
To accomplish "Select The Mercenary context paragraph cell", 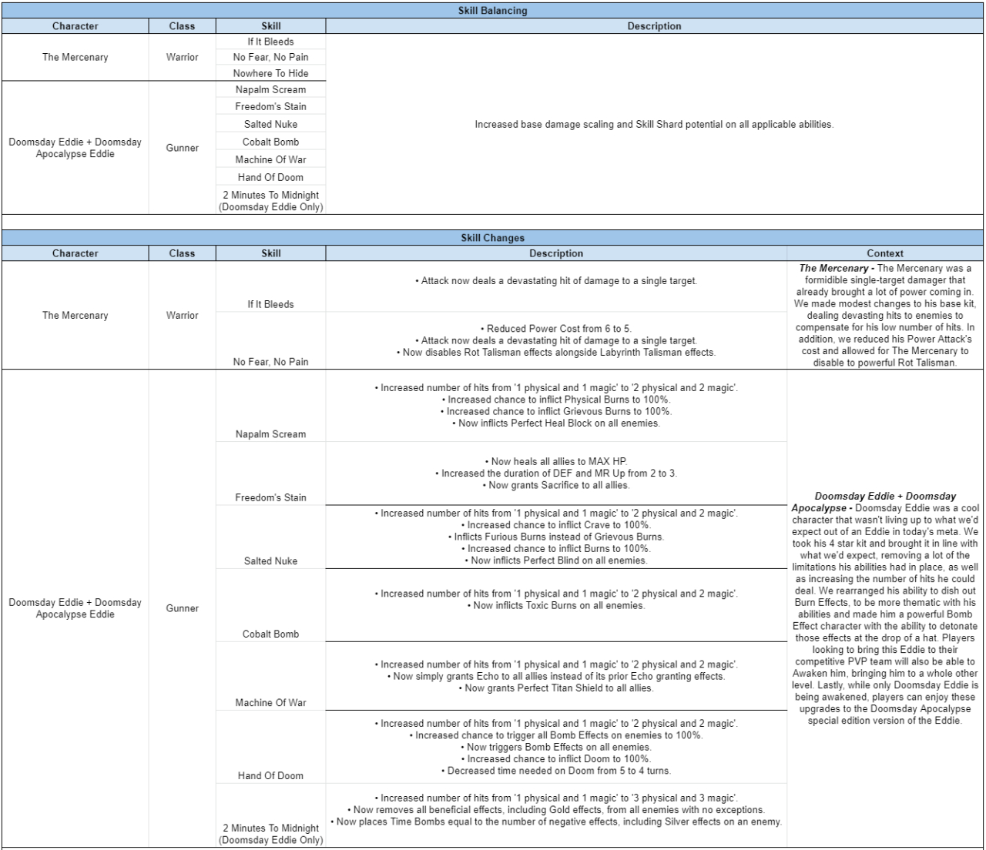I will (x=884, y=316).
